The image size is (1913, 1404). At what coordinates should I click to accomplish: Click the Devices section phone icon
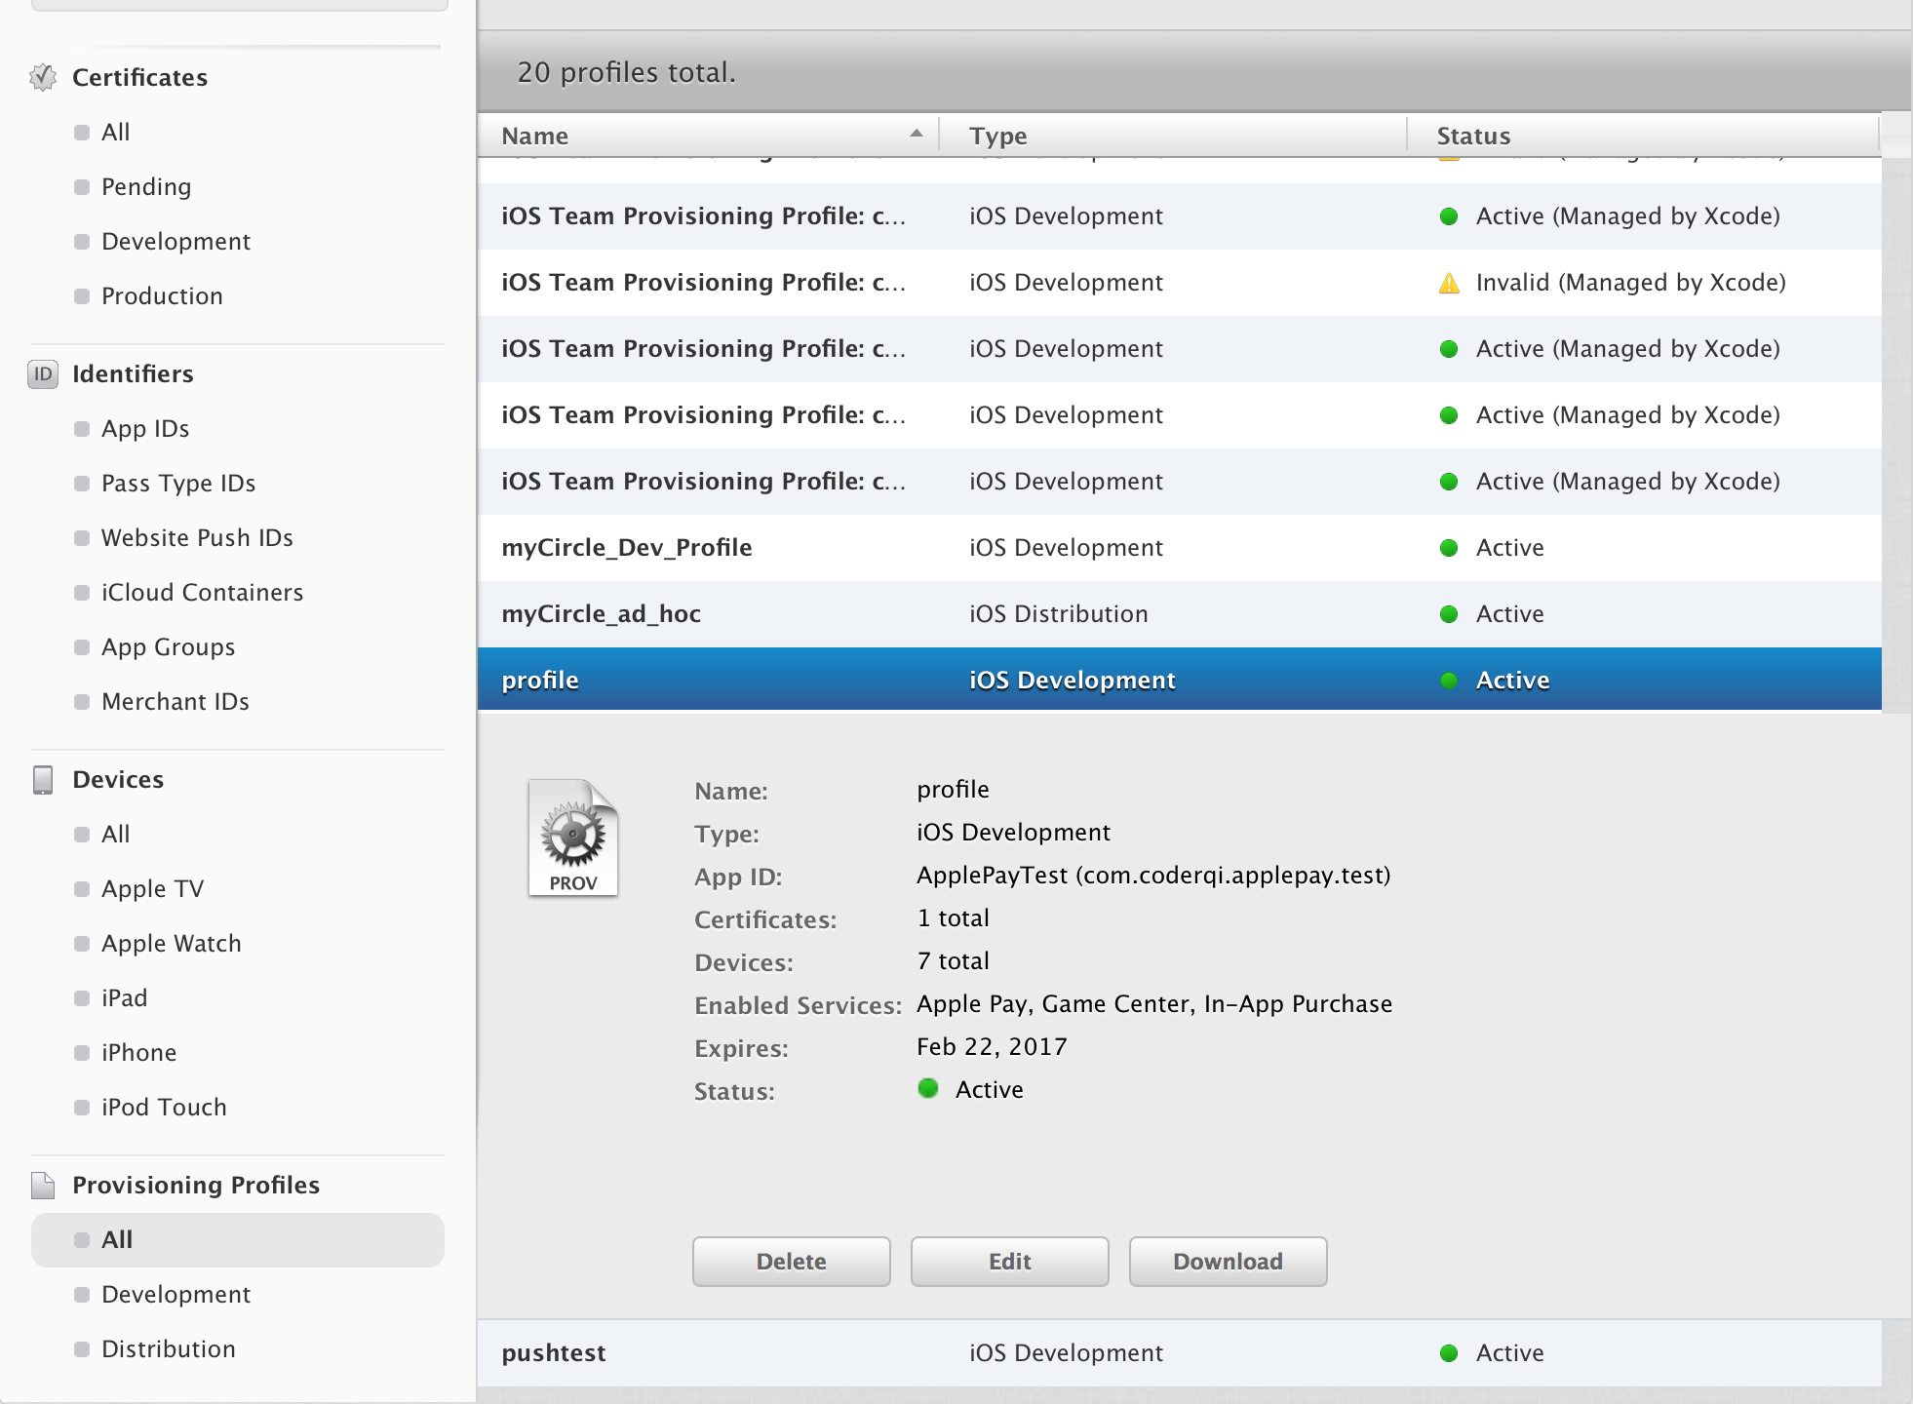point(43,779)
